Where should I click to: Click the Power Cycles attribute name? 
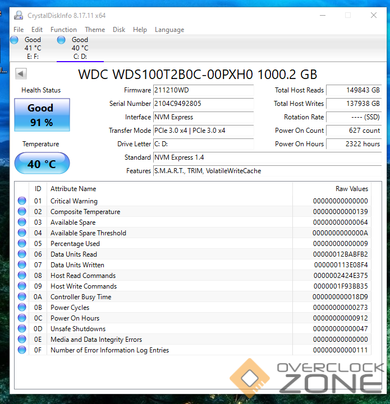tap(70, 308)
